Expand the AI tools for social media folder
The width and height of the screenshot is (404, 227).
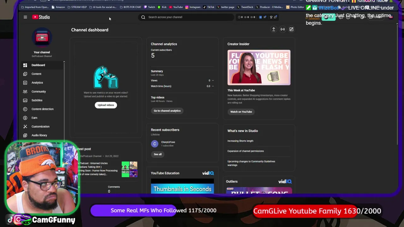click(103, 7)
